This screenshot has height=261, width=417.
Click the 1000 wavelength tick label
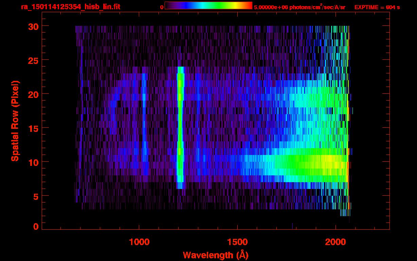(139, 242)
